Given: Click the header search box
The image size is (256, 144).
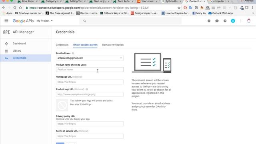Looking at the screenshot, I should coord(130,21).
